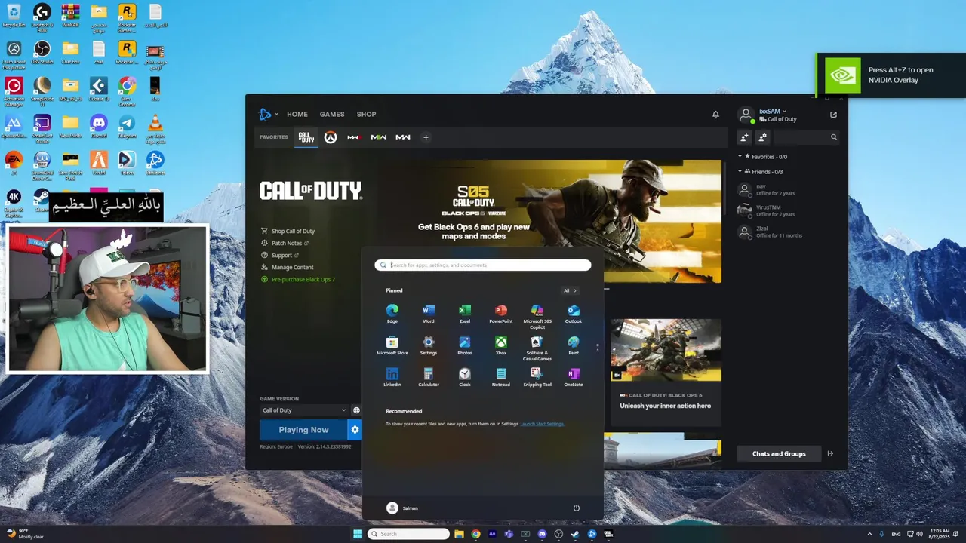Open Clock pinned app
Screen dimensions: 966x543
pyautogui.click(x=465, y=377)
